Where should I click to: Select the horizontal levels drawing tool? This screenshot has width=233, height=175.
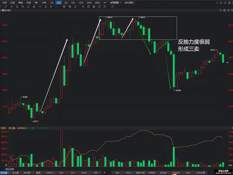(x=28, y=7)
